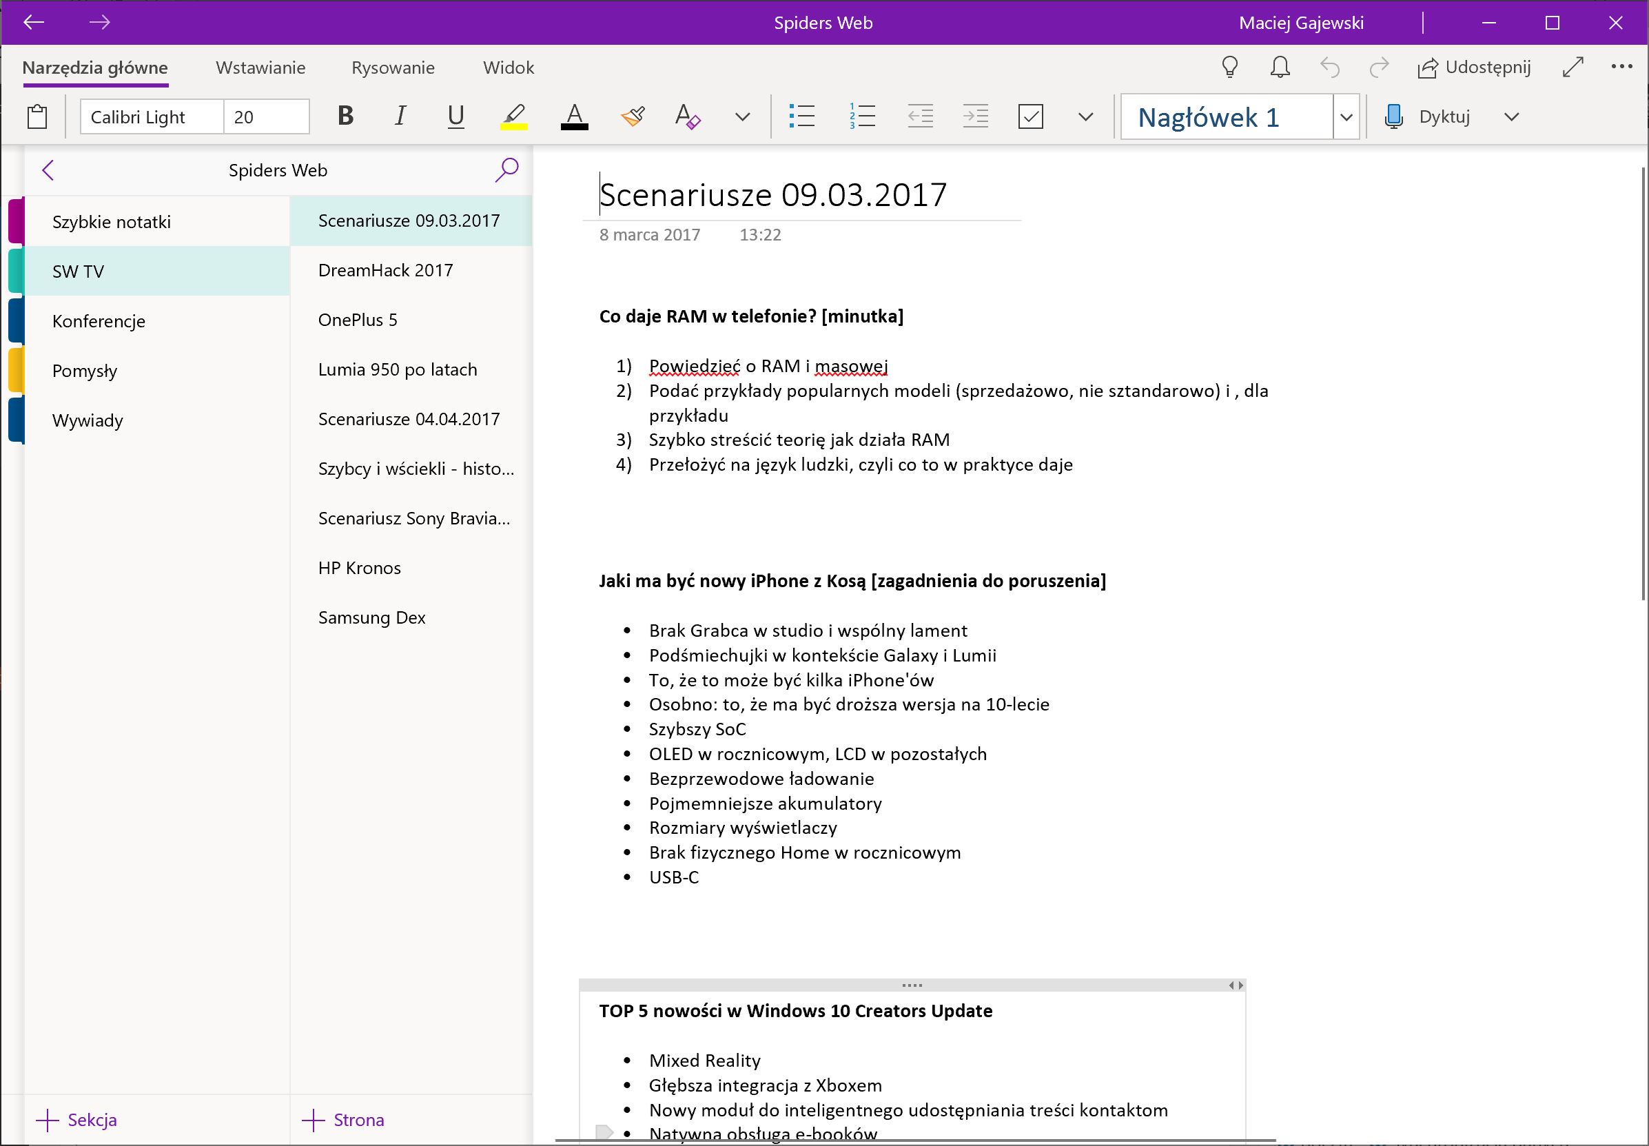Click the Nagłówek 1 style box
The height and width of the screenshot is (1146, 1649).
click(1227, 116)
